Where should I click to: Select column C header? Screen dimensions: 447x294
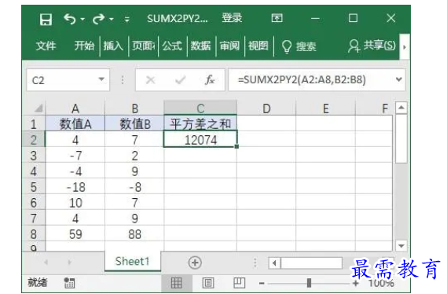pos(200,108)
